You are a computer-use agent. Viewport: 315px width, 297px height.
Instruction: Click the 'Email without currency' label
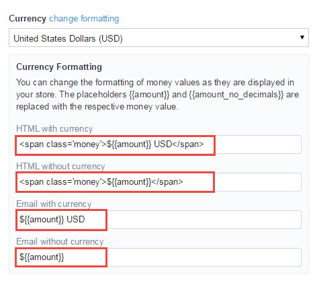pos(60,242)
